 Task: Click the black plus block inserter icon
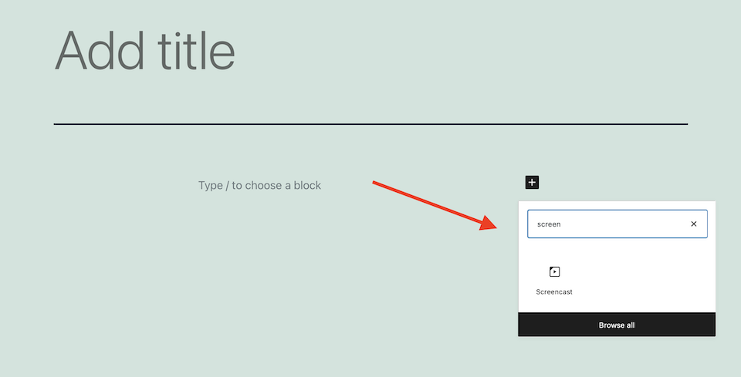click(x=532, y=183)
